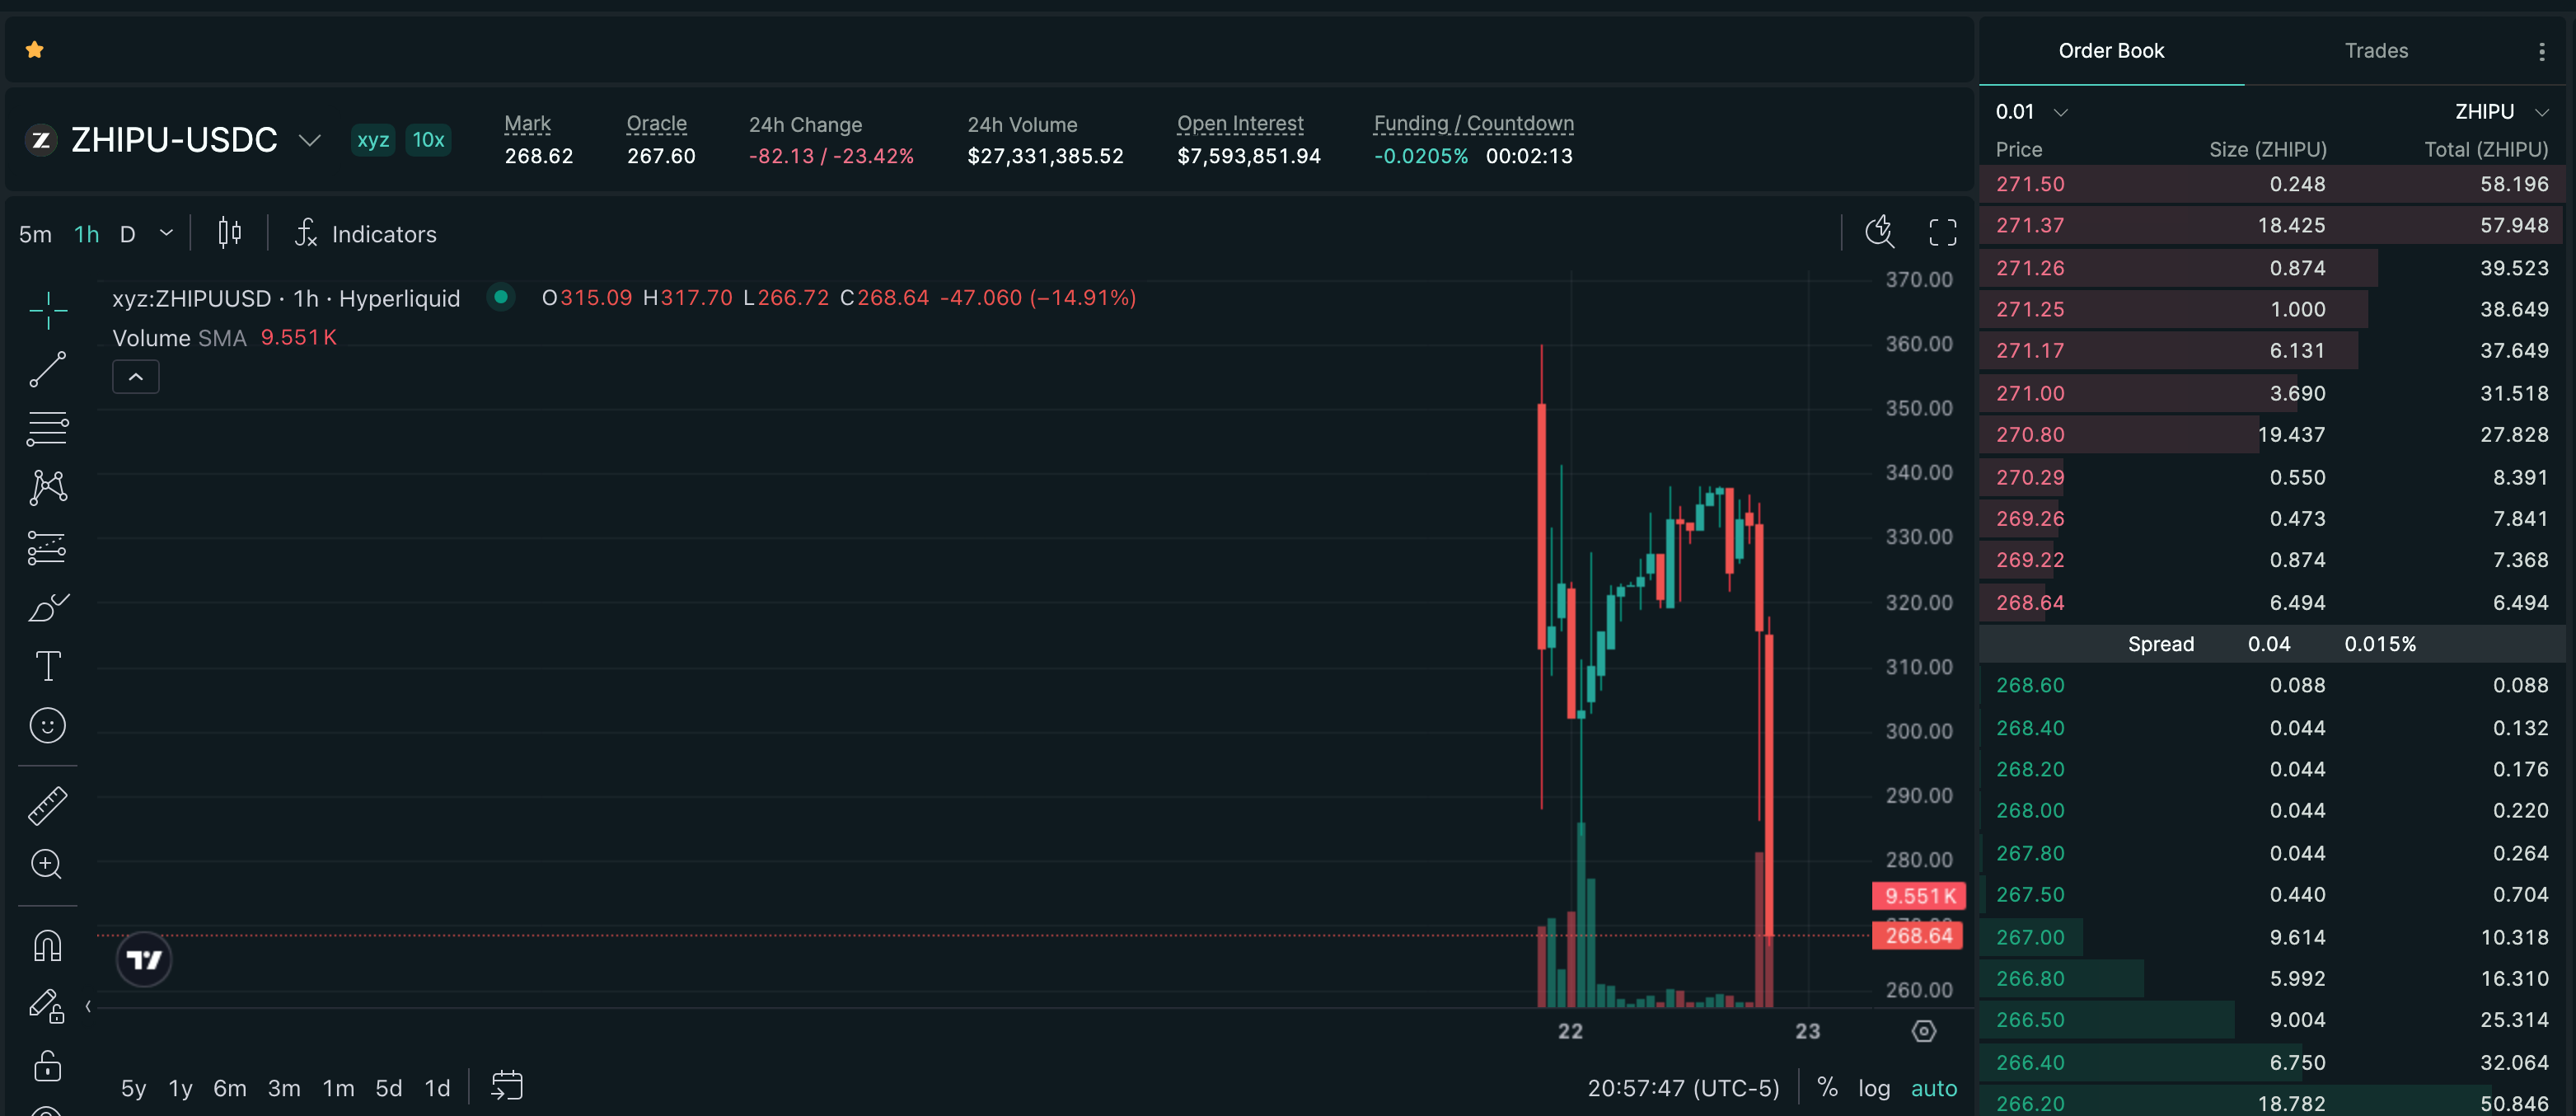Image resolution: width=2576 pixels, height=1116 pixels.
Task: Open the timezone menu at 20:57:47 (UTC-5)
Action: [1684, 1088]
